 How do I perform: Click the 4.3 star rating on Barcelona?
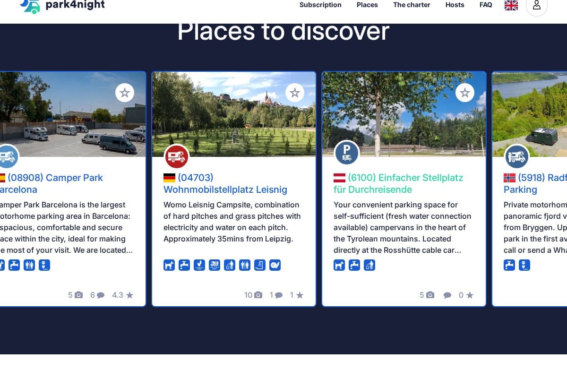(123, 295)
